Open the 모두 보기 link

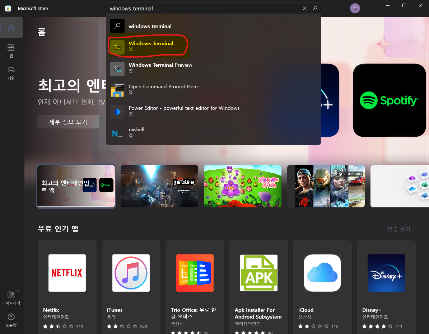399,230
